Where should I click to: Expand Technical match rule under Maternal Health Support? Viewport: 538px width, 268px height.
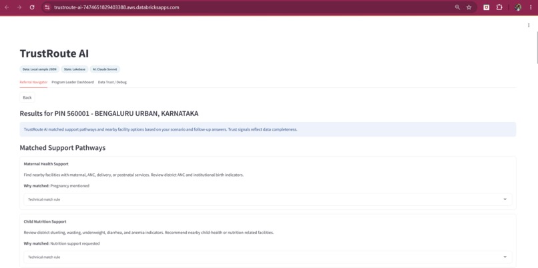pos(268,199)
